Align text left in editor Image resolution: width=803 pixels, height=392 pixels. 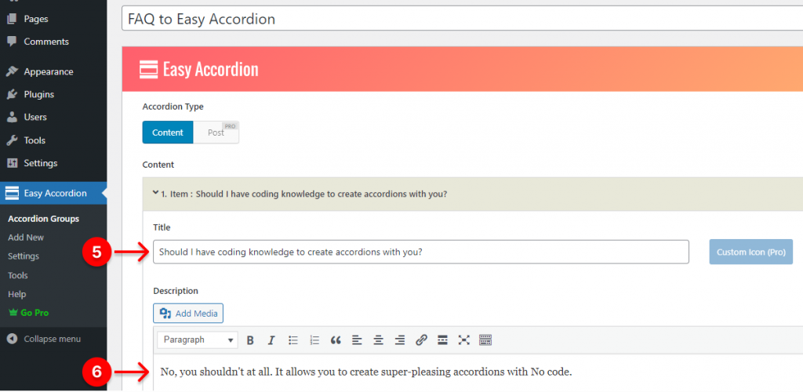point(357,340)
